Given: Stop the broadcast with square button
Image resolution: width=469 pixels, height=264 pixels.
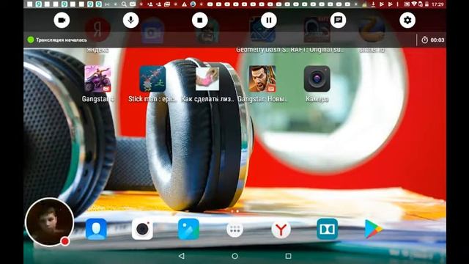Looking at the screenshot, I should coord(200,21).
